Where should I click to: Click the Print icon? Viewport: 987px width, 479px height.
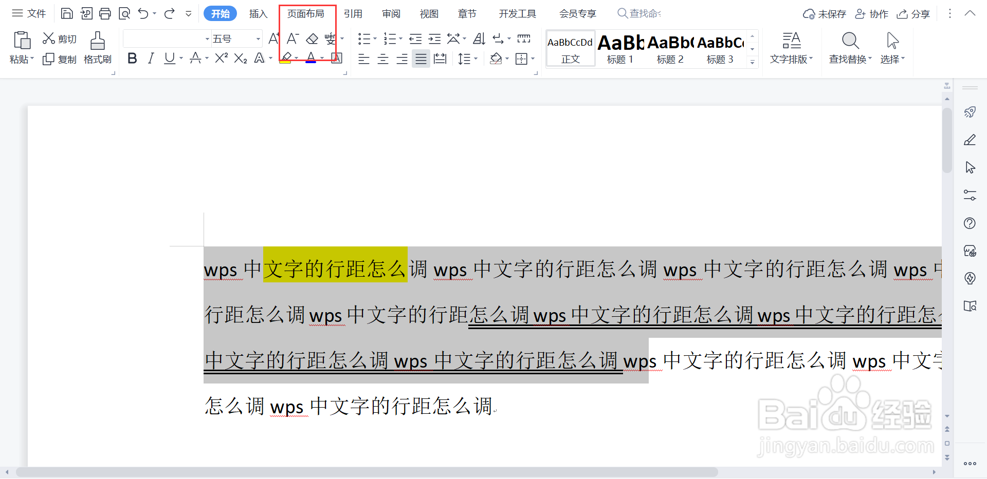pos(105,13)
